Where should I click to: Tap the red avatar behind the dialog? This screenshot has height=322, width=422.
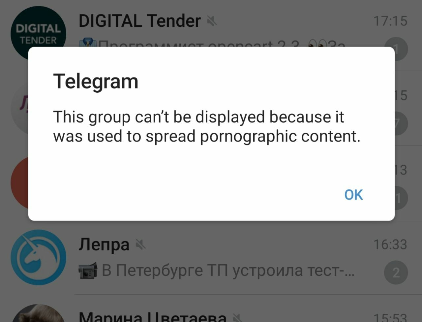pyautogui.click(x=19, y=182)
